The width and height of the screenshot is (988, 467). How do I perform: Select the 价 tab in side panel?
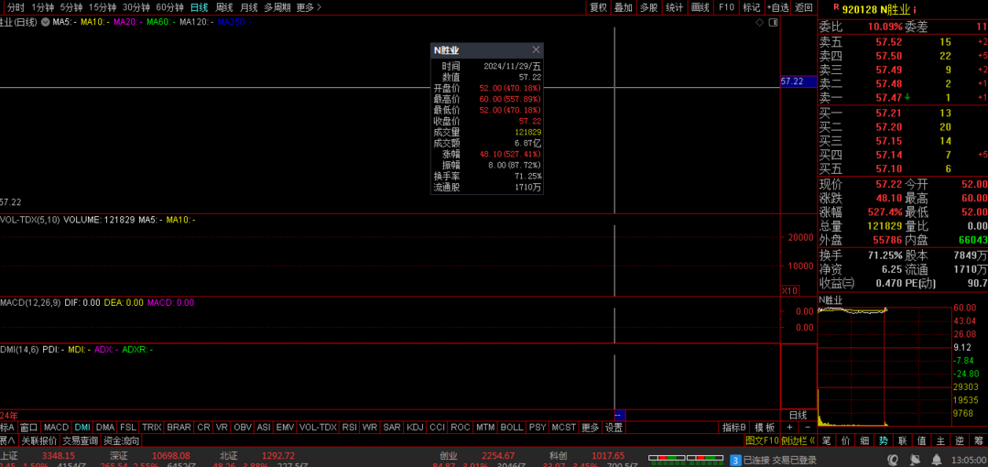click(x=845, y=440)
